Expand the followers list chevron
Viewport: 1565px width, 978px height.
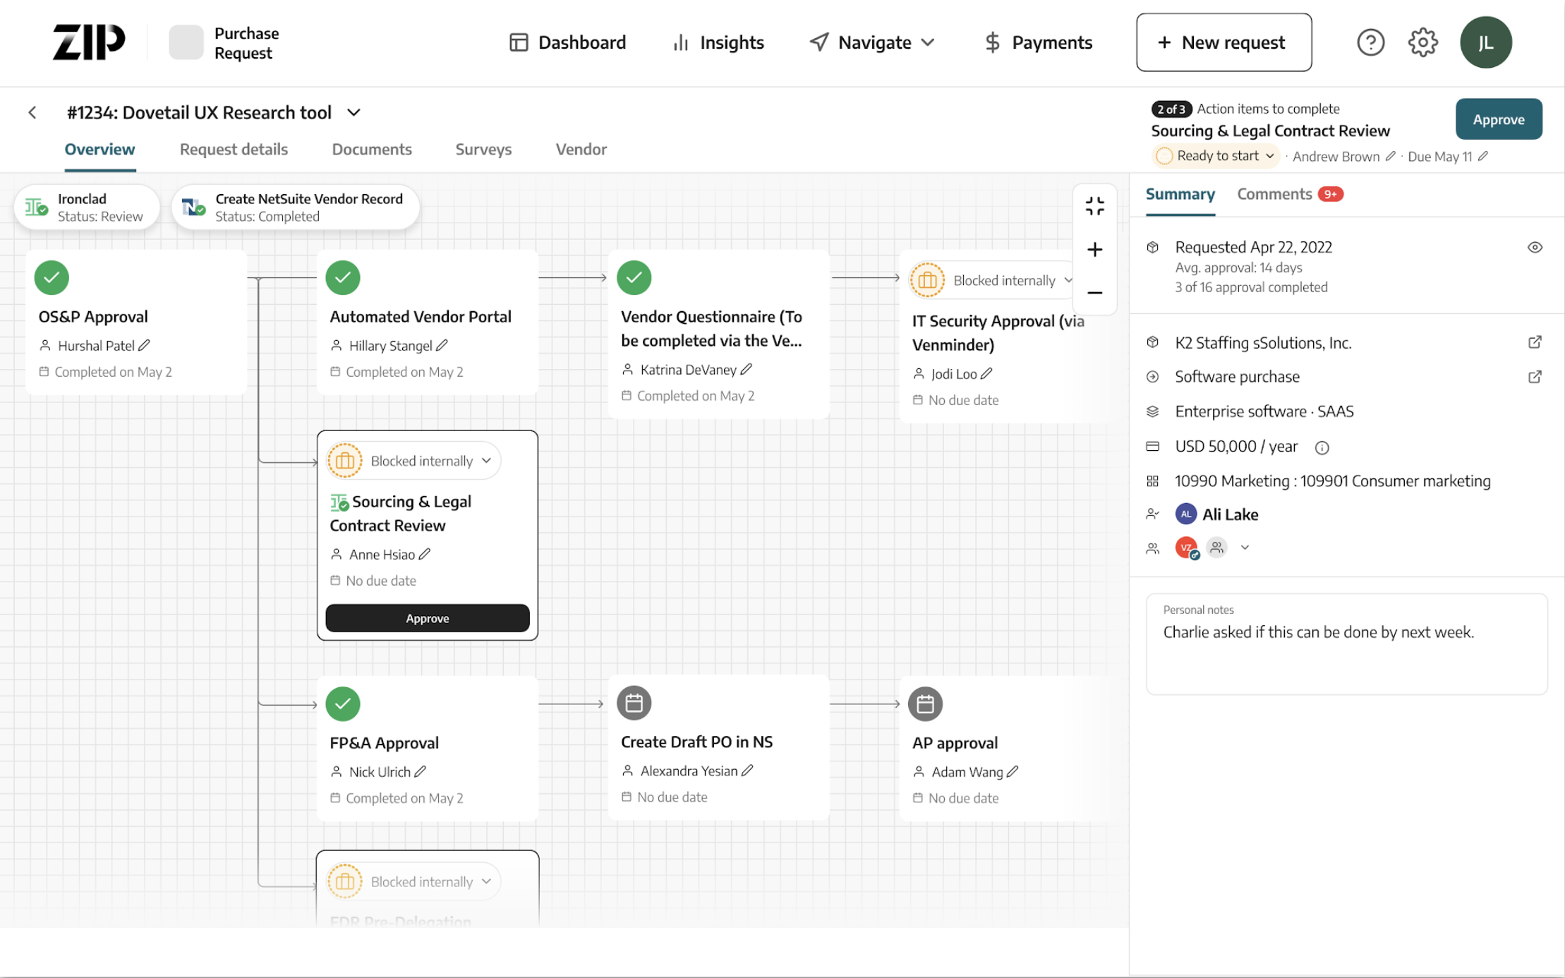click(1245, 548)
